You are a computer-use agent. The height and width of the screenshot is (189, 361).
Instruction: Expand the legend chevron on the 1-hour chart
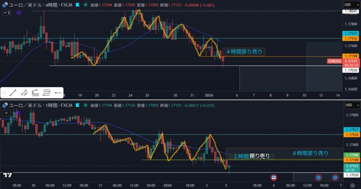coord(6,113)
